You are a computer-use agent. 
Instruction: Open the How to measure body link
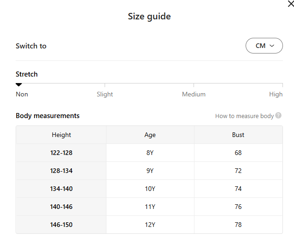[244, 116]
